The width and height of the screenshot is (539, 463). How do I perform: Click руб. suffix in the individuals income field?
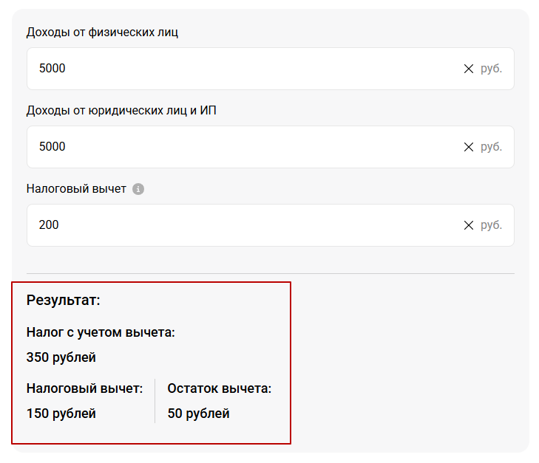pyautogui.click(x=491, y=69)
